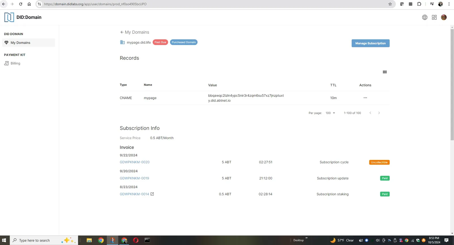Click the Past Due status badge
454x245 pixels.
tap(160, 42)
